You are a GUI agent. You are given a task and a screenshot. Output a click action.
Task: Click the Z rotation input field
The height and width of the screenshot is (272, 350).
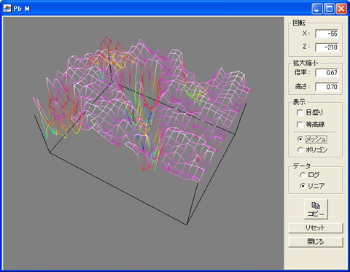pos(327,47)
